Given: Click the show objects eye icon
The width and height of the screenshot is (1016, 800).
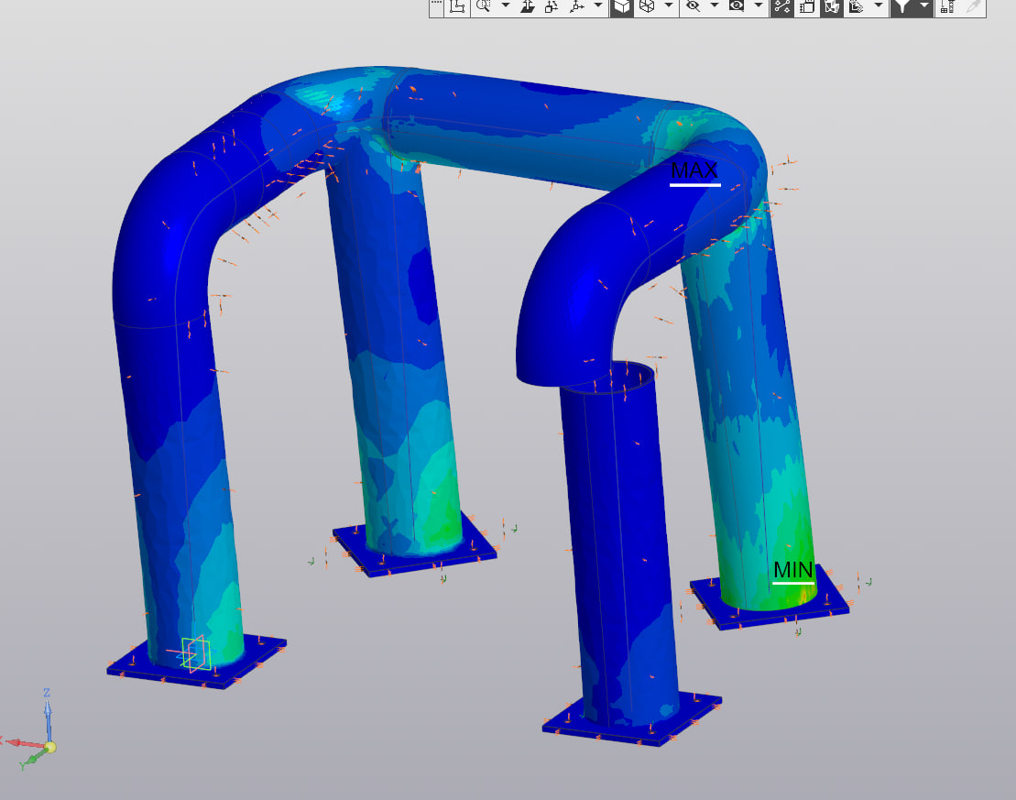Looking at the screenshot, I should [737, 6].
